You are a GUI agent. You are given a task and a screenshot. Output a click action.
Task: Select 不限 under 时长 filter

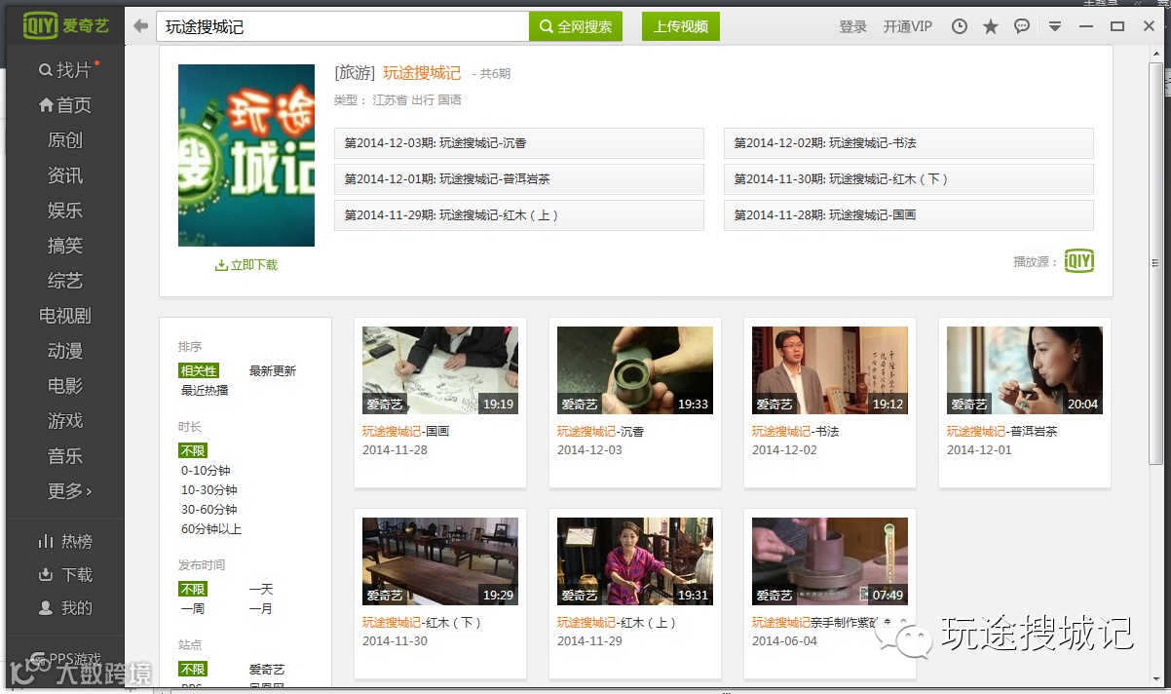pos(193,450)
